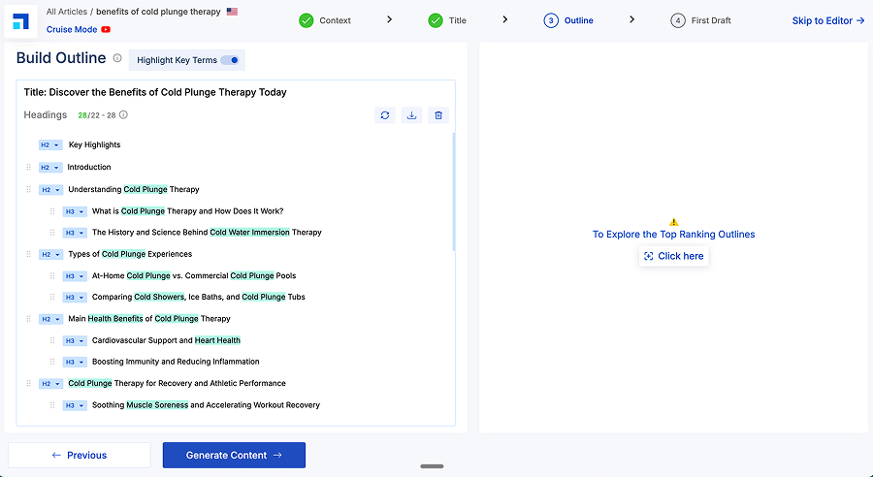
Task: Click the step 3 circle icon for Outline
Action: coord(551,20)
